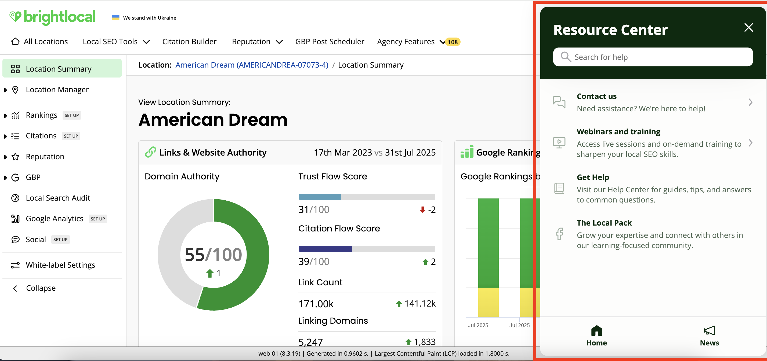Expand the Citations sidebar arrow
The height and width of the screenshot is (361, 767).
pyautogui.click(x=5, y=136)
